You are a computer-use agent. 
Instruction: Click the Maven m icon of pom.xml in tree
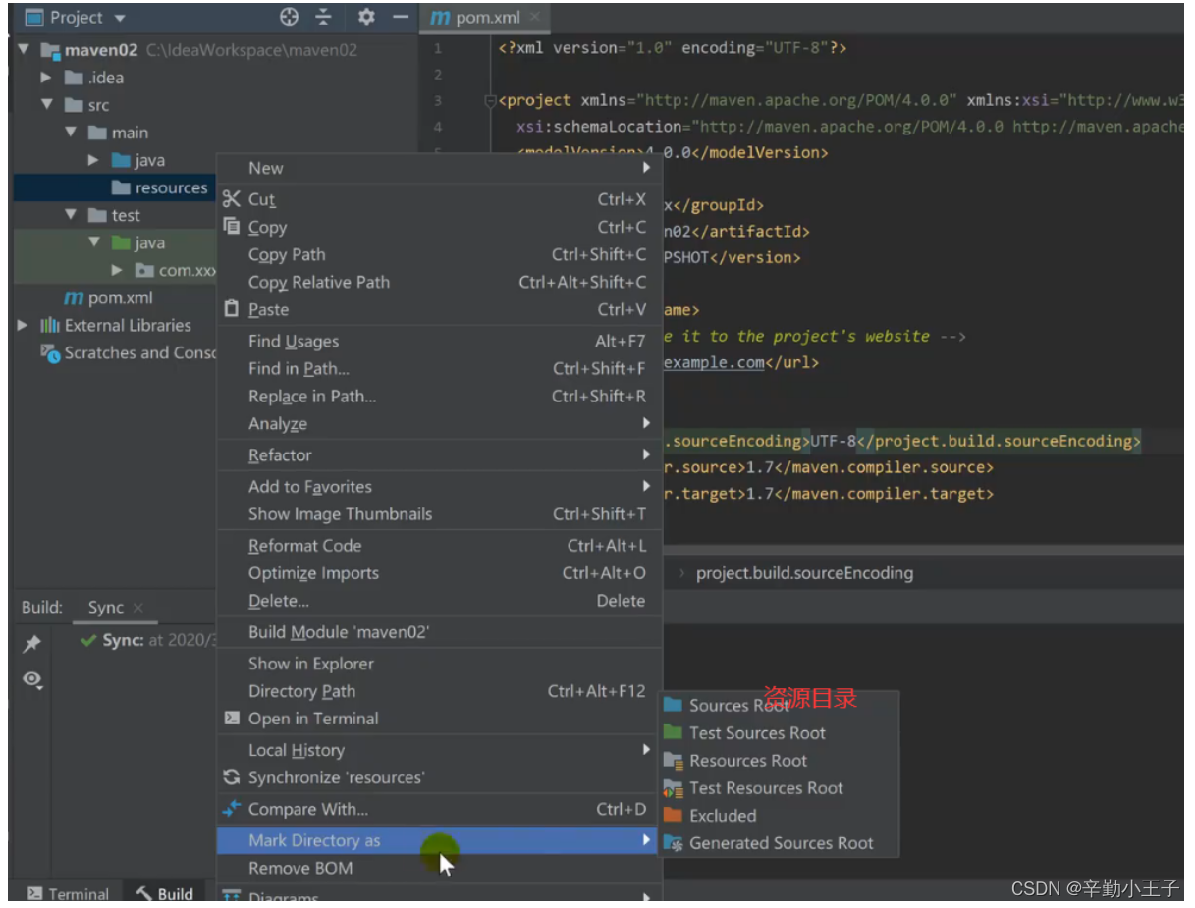click(74, 297)
